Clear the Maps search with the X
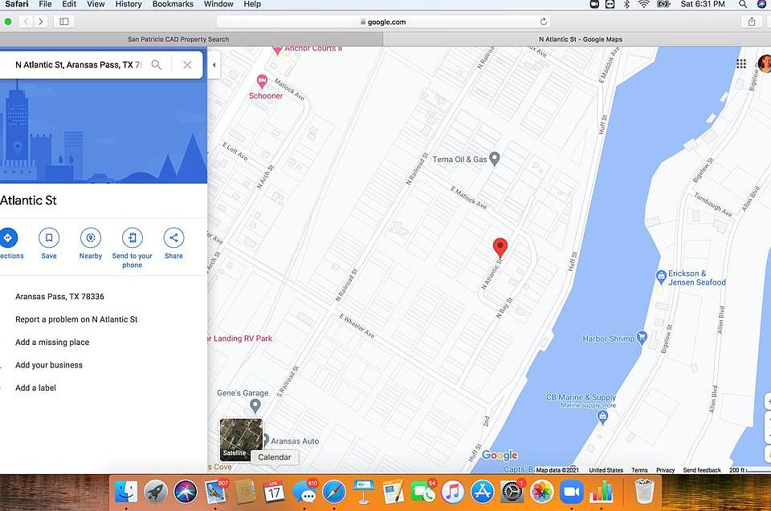The width and height of the screenshot is (771, 511). 187,64
